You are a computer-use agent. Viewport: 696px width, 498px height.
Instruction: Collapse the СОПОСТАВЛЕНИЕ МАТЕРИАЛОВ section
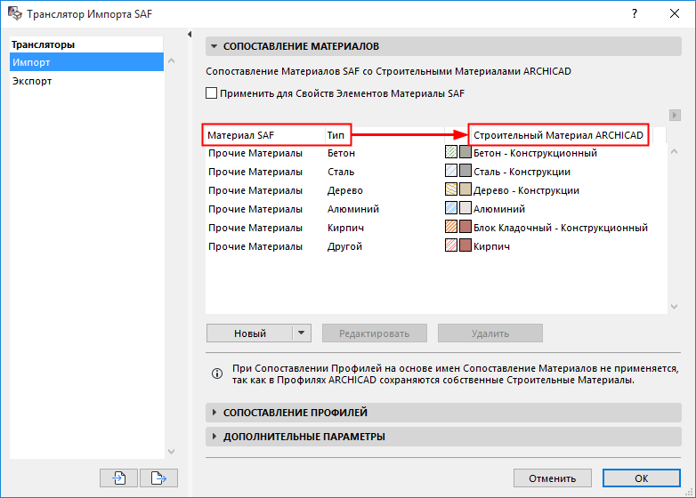214,46
